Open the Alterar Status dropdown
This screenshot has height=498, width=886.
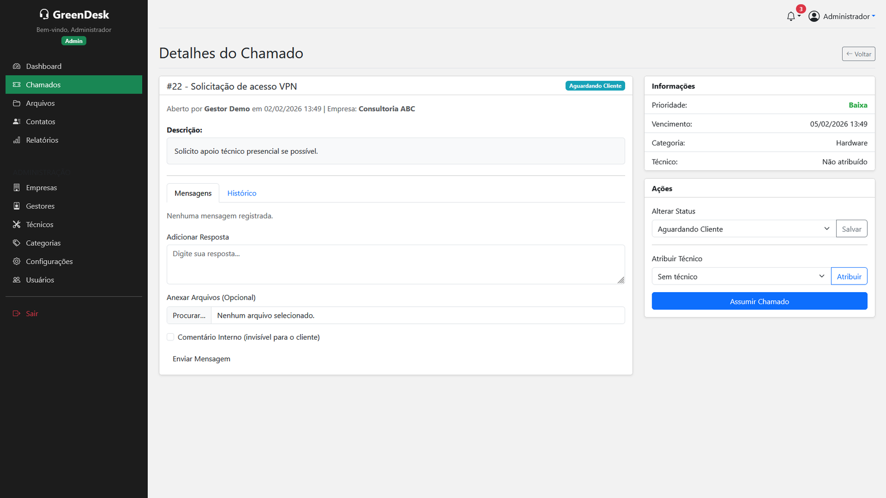point(743,229)
